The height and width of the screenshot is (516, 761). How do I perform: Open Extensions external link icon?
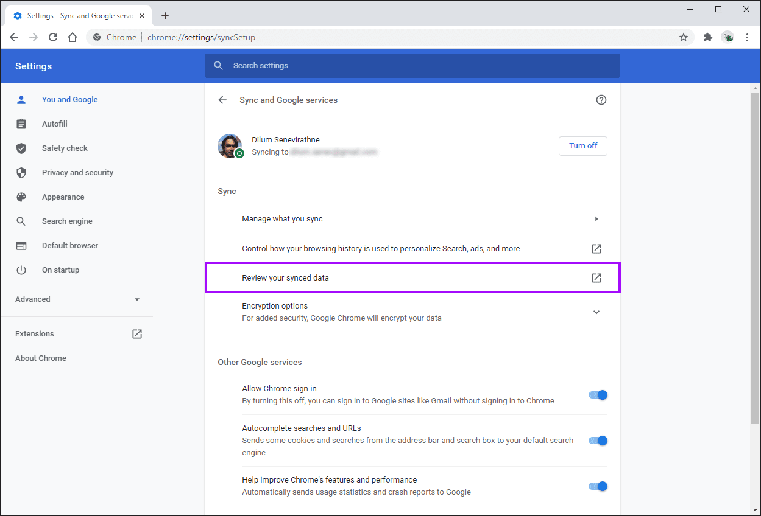coord(137,333)
